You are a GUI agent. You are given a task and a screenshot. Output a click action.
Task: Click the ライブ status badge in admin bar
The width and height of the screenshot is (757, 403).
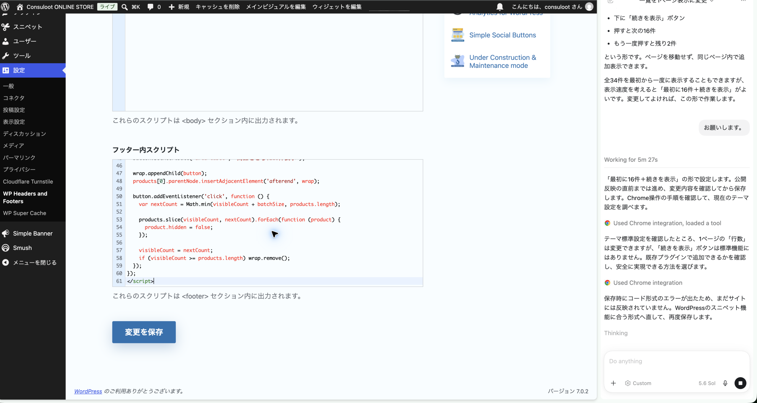[x=107, y=7]
